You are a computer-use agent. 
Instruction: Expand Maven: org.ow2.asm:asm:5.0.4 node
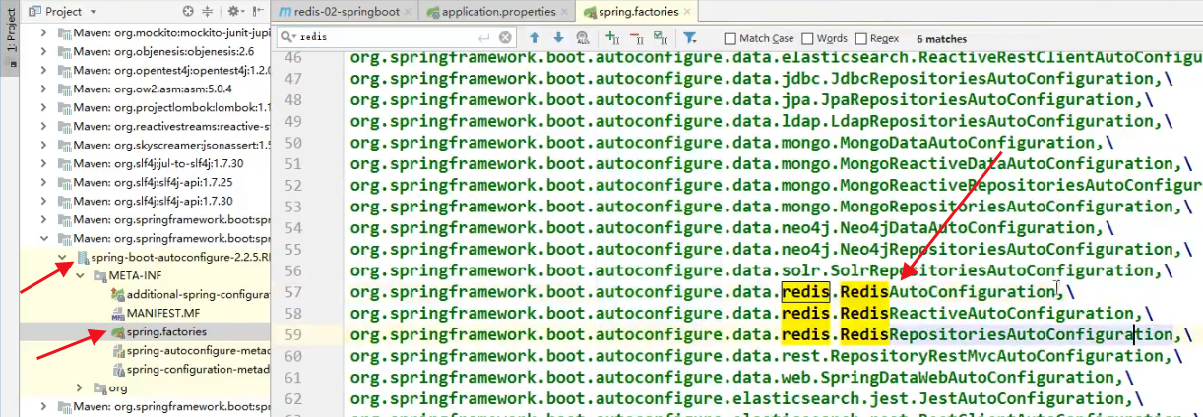tap(44, 89)
